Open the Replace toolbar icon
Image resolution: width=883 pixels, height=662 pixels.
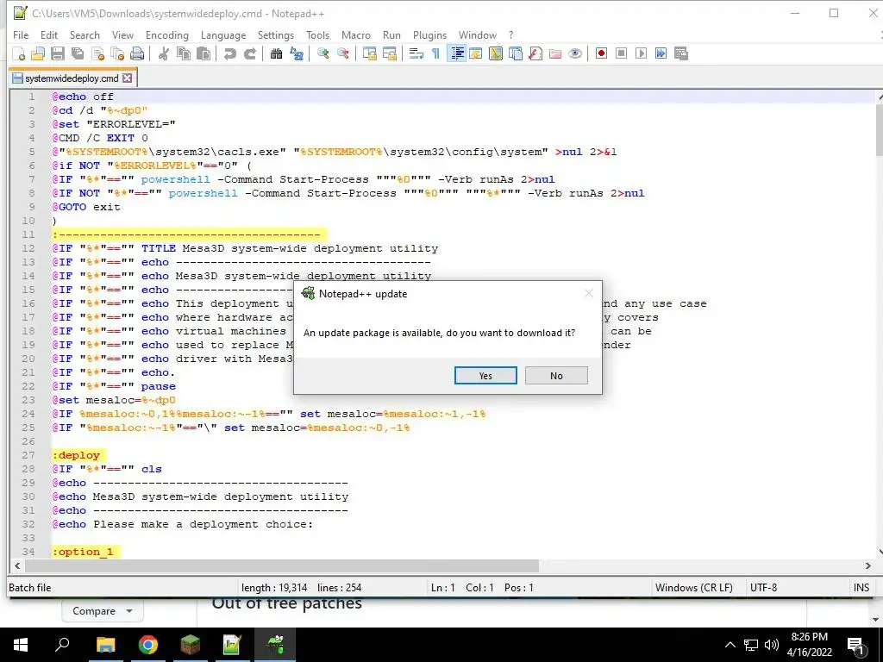coord(297,53)
